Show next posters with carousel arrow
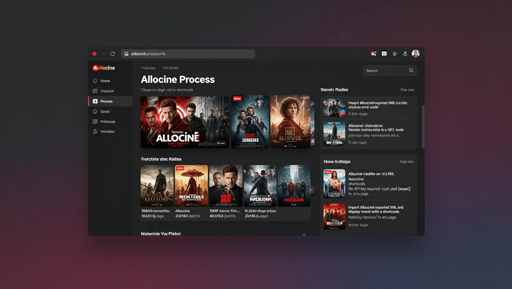Viewport: 512px width, 289px height. tap(310, 190)
